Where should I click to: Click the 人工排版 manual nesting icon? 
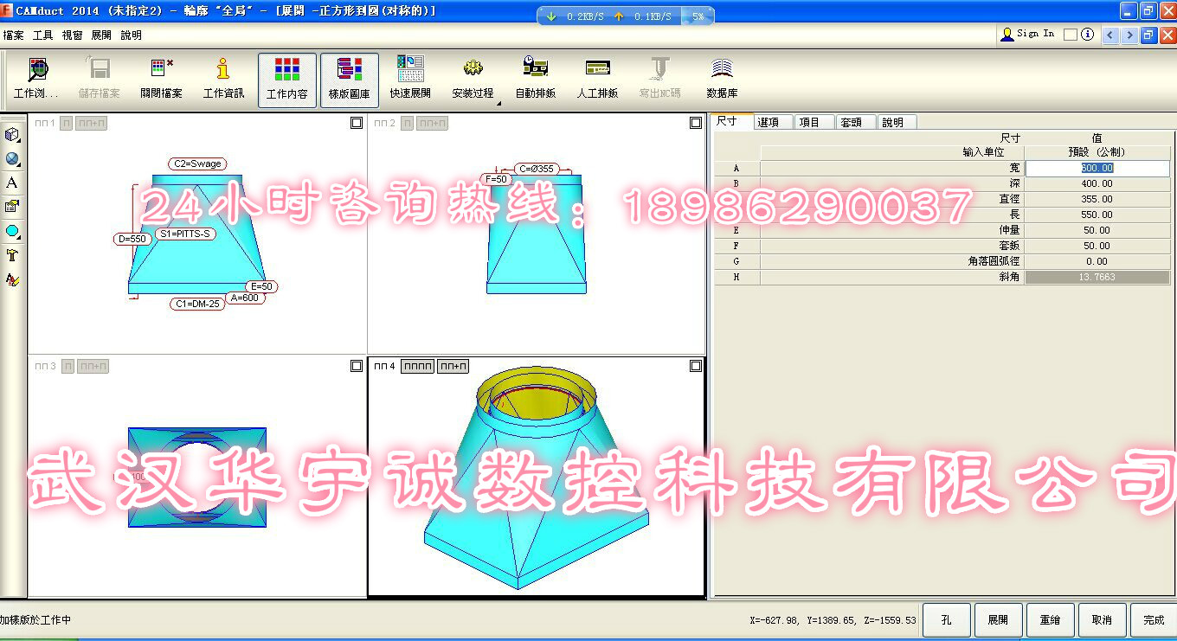point(597,79)
